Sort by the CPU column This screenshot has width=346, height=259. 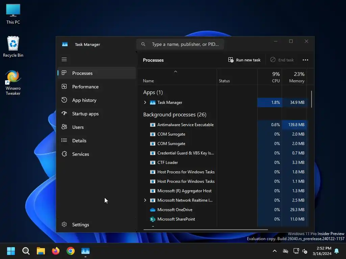point(270,77)
